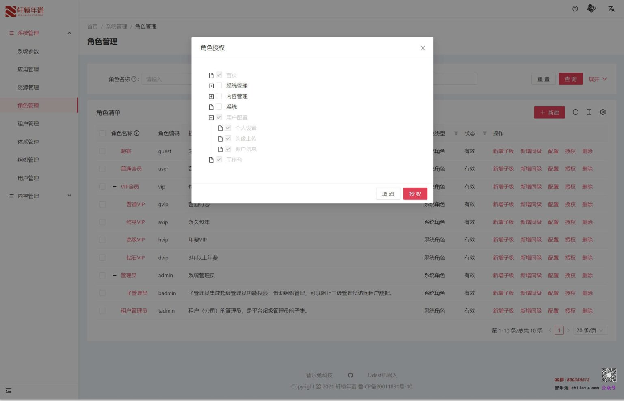Click the table density icon in toolbar
Screen dimensions: 624x401
589,112
